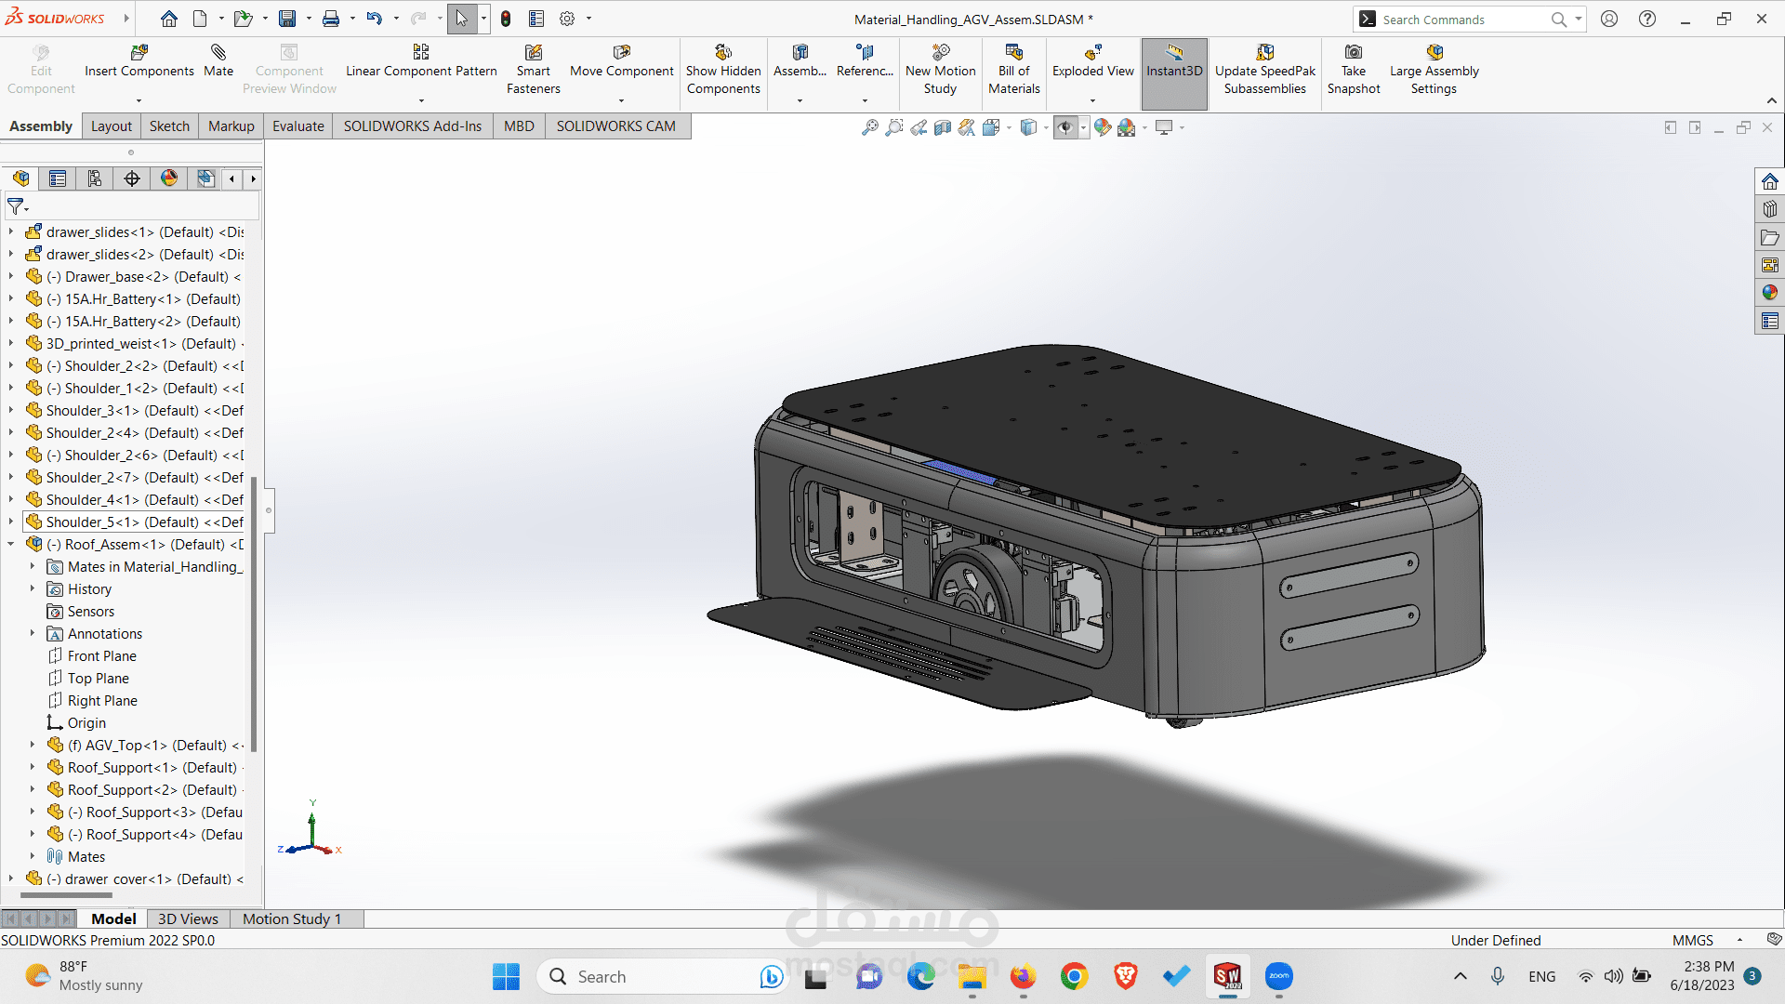Viewport: 1785px width, 1004px height.
Task: Open MMGS unit system status selector
Action: click(x=1692, y=940)
